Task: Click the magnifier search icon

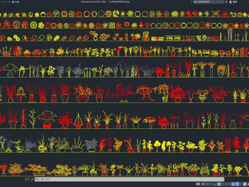Action: (x=226, y=2)
